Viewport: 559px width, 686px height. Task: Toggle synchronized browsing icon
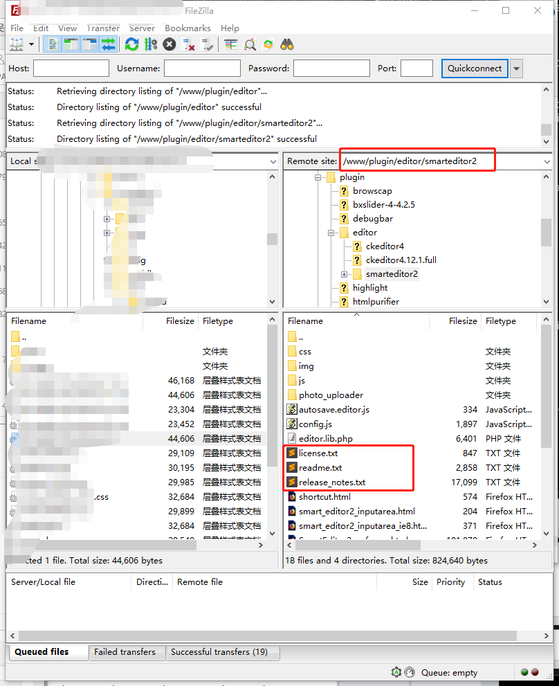coord(268,44)
